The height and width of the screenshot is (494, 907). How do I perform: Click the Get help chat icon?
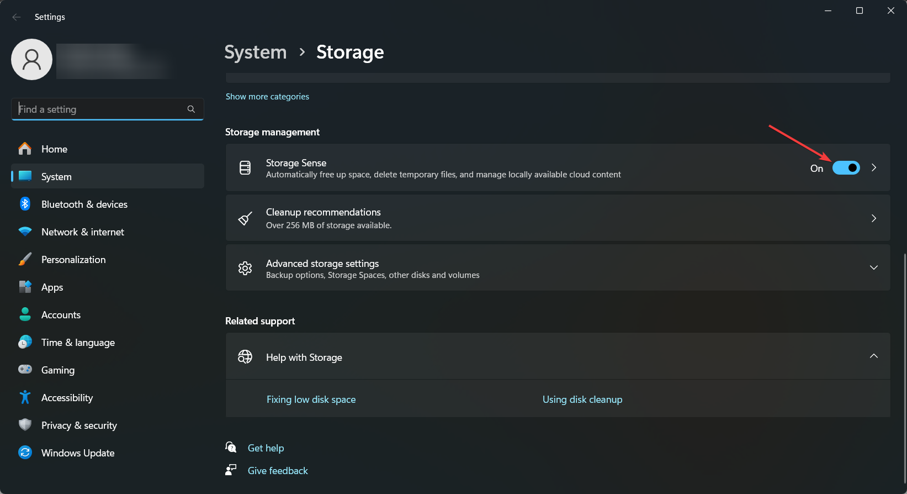click(231, 447)
